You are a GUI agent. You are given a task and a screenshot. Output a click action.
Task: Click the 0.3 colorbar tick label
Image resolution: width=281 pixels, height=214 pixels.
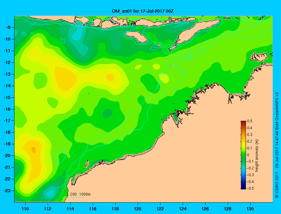(x=250, y=135)
